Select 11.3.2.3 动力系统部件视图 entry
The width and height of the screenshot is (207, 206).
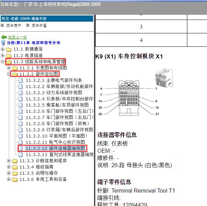click(54, 93)
